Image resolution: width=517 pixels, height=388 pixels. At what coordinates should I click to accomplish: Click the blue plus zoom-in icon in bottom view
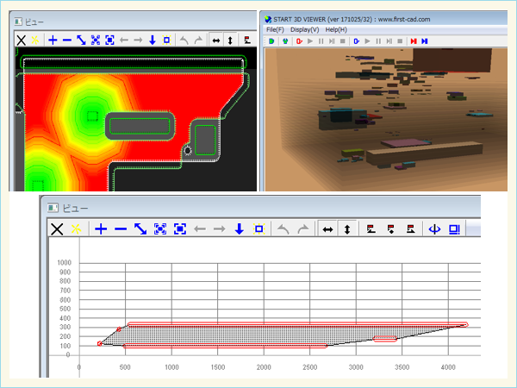click(101, 228)
